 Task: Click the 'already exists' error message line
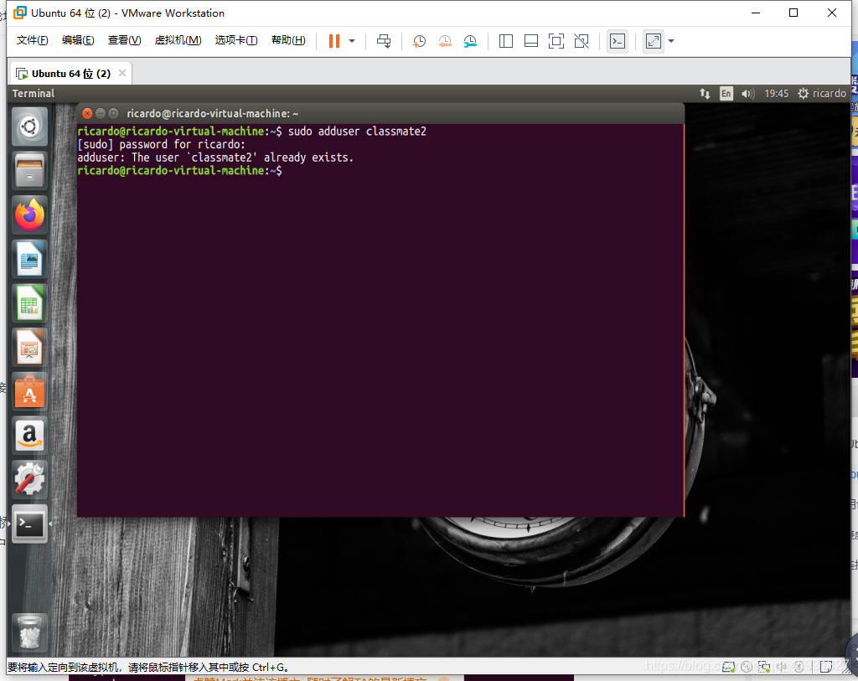215,157
